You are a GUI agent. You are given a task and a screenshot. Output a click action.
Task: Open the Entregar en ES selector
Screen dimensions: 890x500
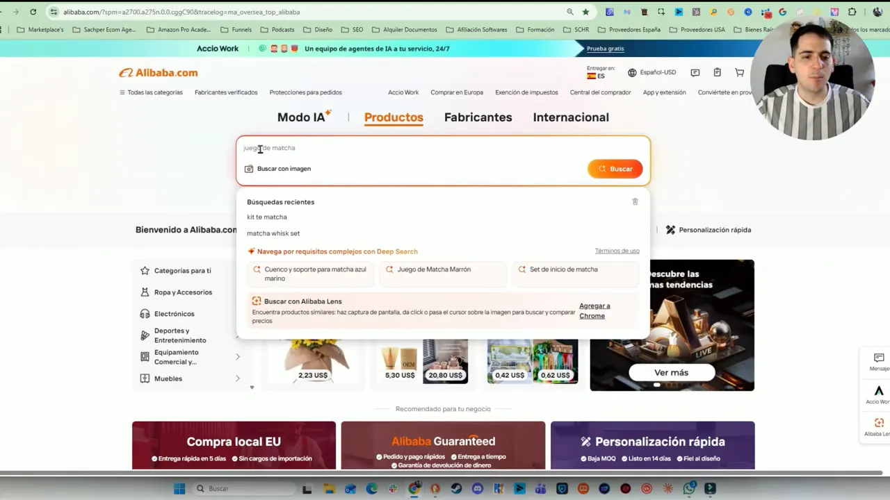pyautogui.click(x=601, y=72)
